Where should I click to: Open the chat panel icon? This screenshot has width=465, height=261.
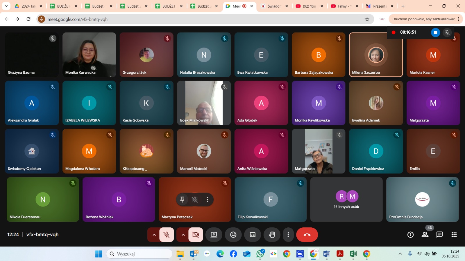(x=439, y=235)
